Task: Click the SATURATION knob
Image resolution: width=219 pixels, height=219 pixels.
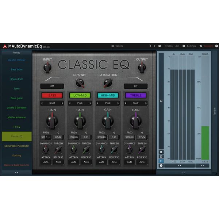Action: pos(108,83)
